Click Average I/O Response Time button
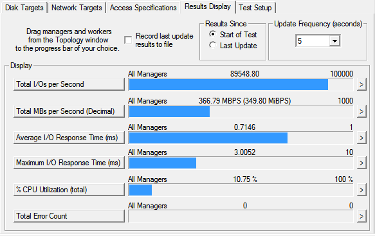Image resolution: width=375 pixels, height=236 pixels. coord(69,138)
